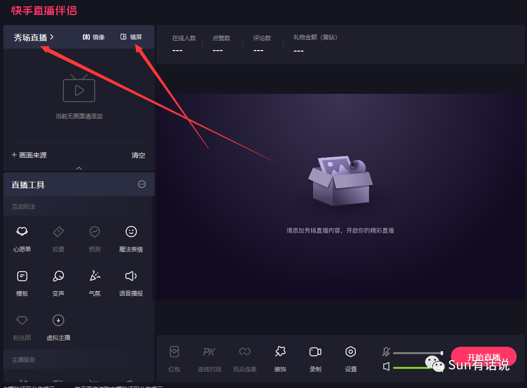Click the 当前无画面请添加 message
527x388 pixels.
pyautogui.click(x=79, y=116)
